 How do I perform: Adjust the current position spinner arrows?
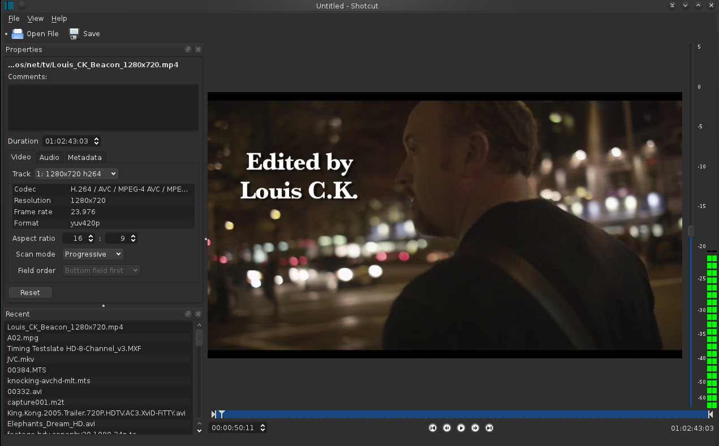point(262,428)
